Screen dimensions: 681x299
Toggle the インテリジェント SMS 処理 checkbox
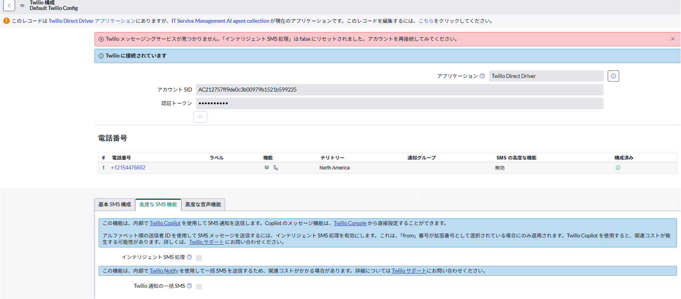[199, 258]
